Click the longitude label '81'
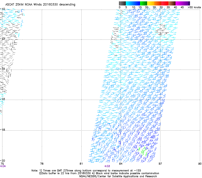202x178 pixels. [x=81, y=164]
